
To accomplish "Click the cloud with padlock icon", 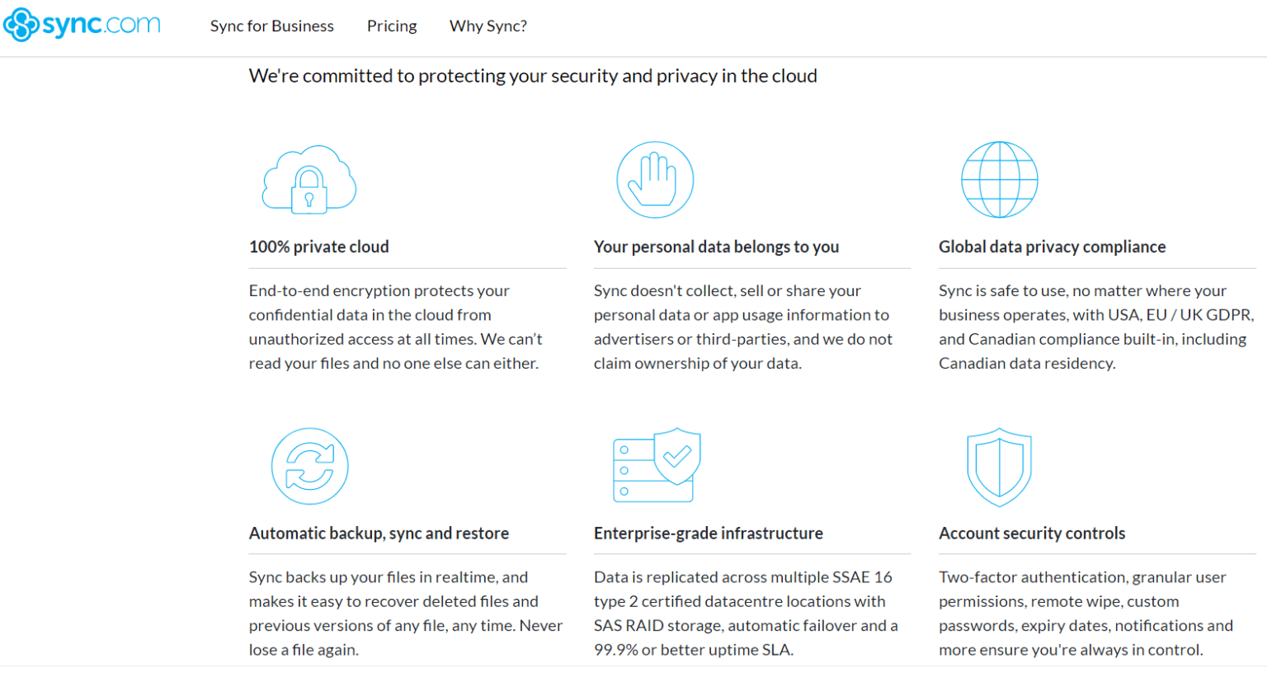I will (x=309, y=180).
